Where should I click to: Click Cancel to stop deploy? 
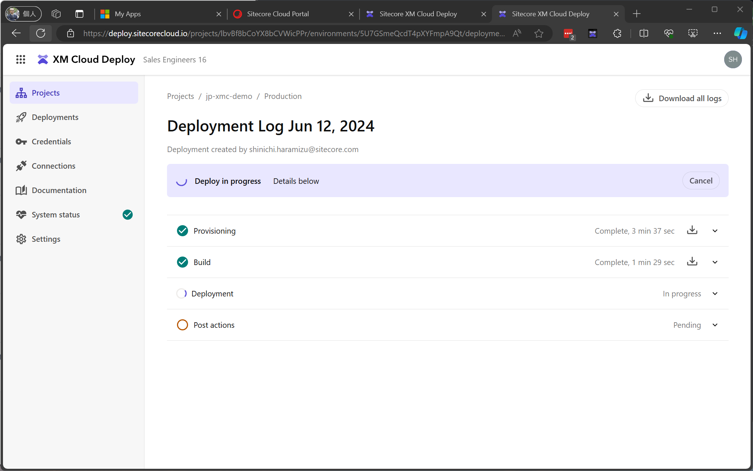coord(701,180)
